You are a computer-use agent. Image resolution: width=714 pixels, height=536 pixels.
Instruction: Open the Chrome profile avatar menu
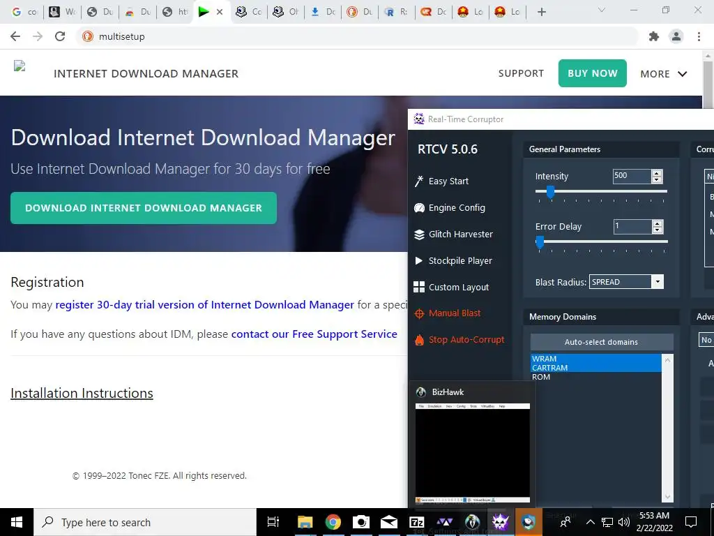(676, 36)
